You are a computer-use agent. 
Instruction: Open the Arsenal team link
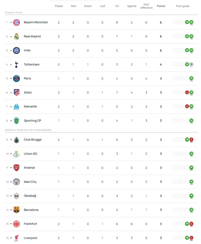(x=29, y=168)
